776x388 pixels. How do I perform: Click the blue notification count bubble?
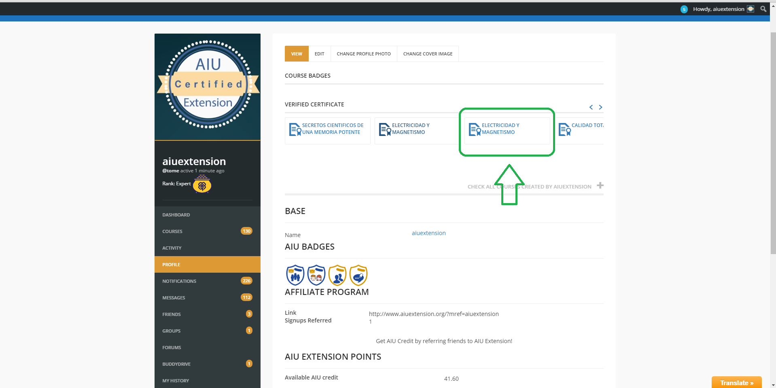[x=684, y=9]
